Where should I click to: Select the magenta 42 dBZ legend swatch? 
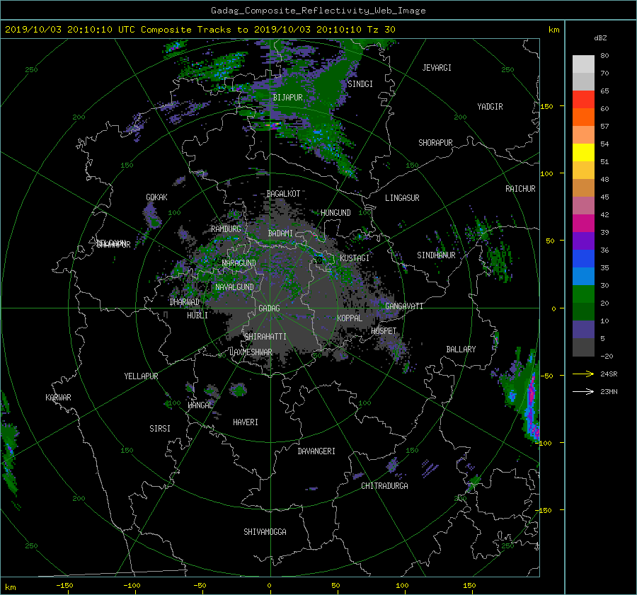pyautogui.click(x=583, y=224)
